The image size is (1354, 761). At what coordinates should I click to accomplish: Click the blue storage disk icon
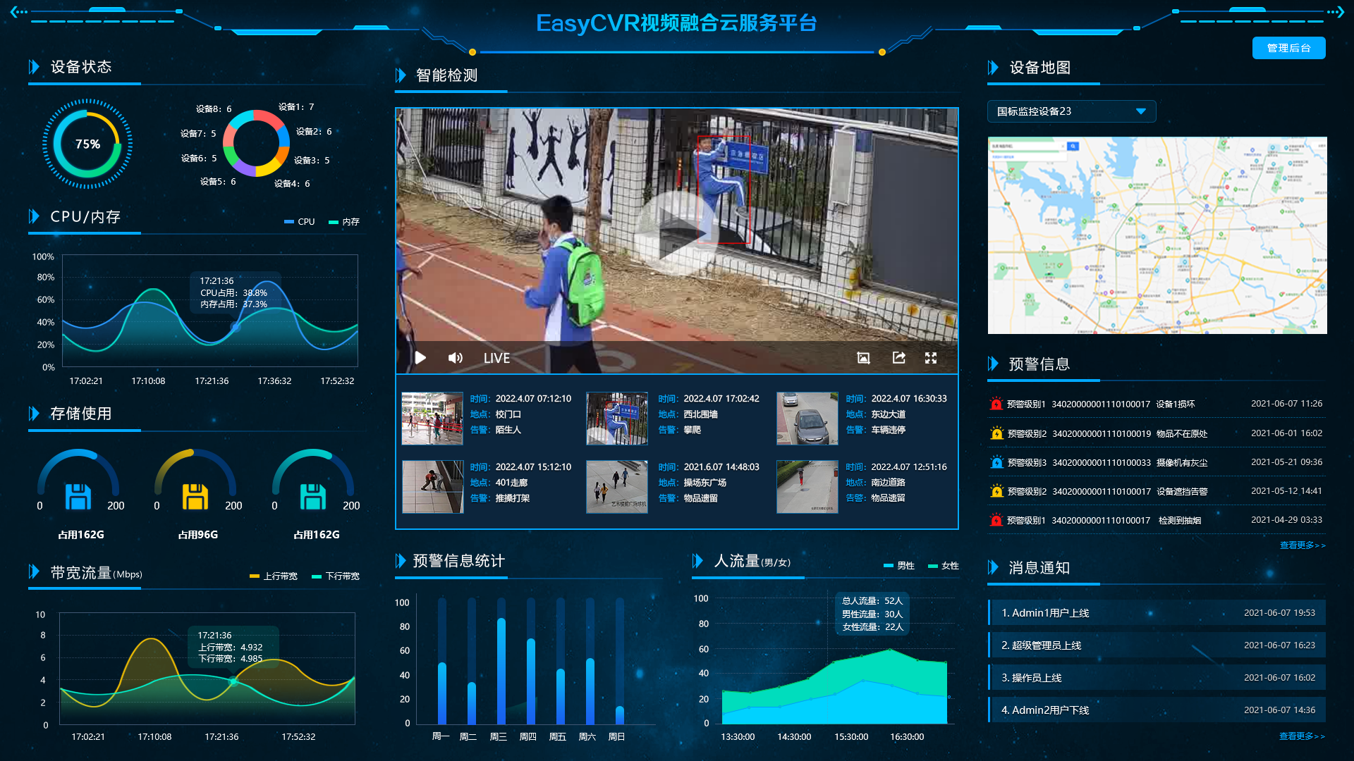pos(78,497)
